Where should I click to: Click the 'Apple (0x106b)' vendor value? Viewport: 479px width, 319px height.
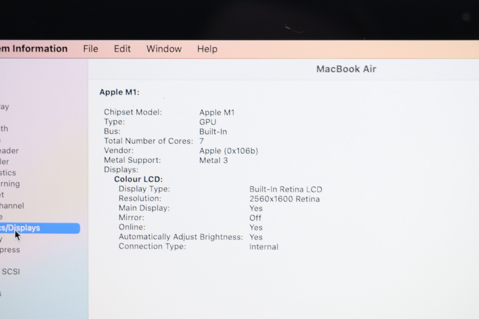[x=229, y=151]
